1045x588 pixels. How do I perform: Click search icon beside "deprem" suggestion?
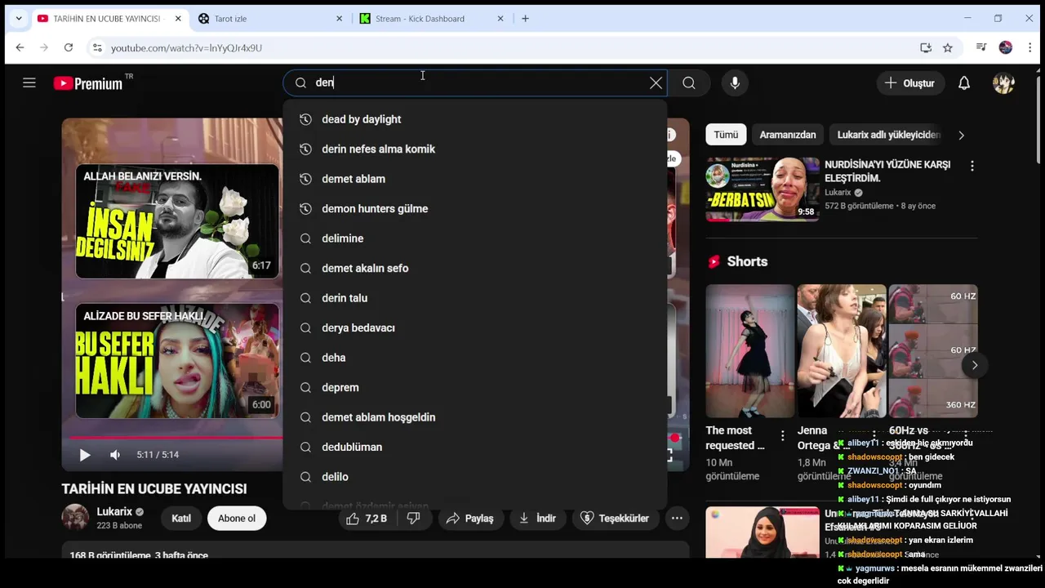pos(305,387)
